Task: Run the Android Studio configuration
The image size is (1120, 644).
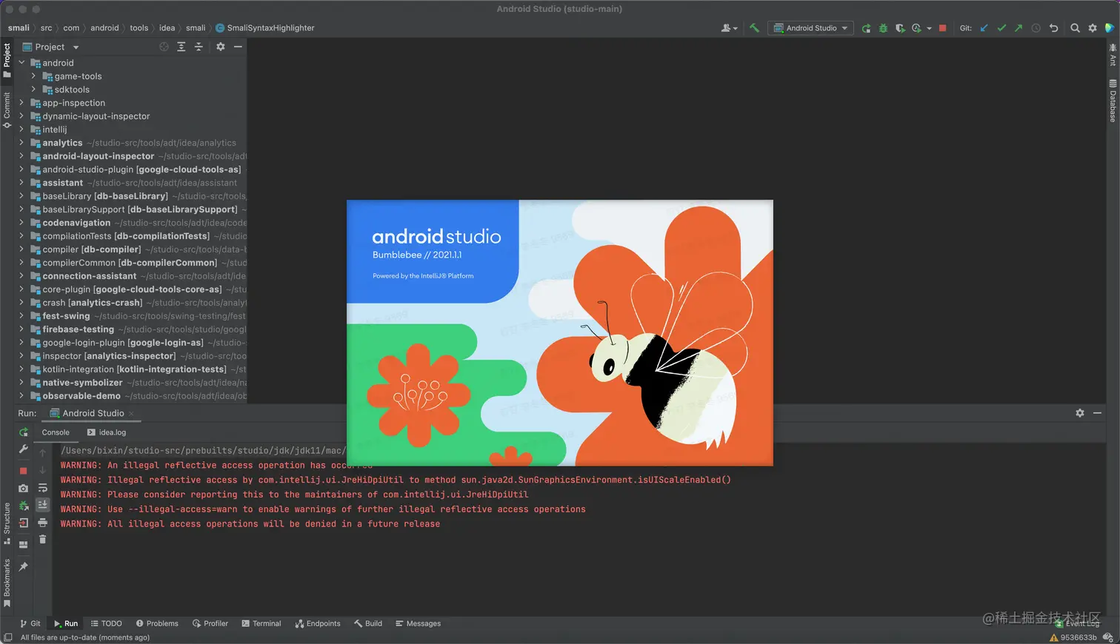Action: [x=866, y=28]
